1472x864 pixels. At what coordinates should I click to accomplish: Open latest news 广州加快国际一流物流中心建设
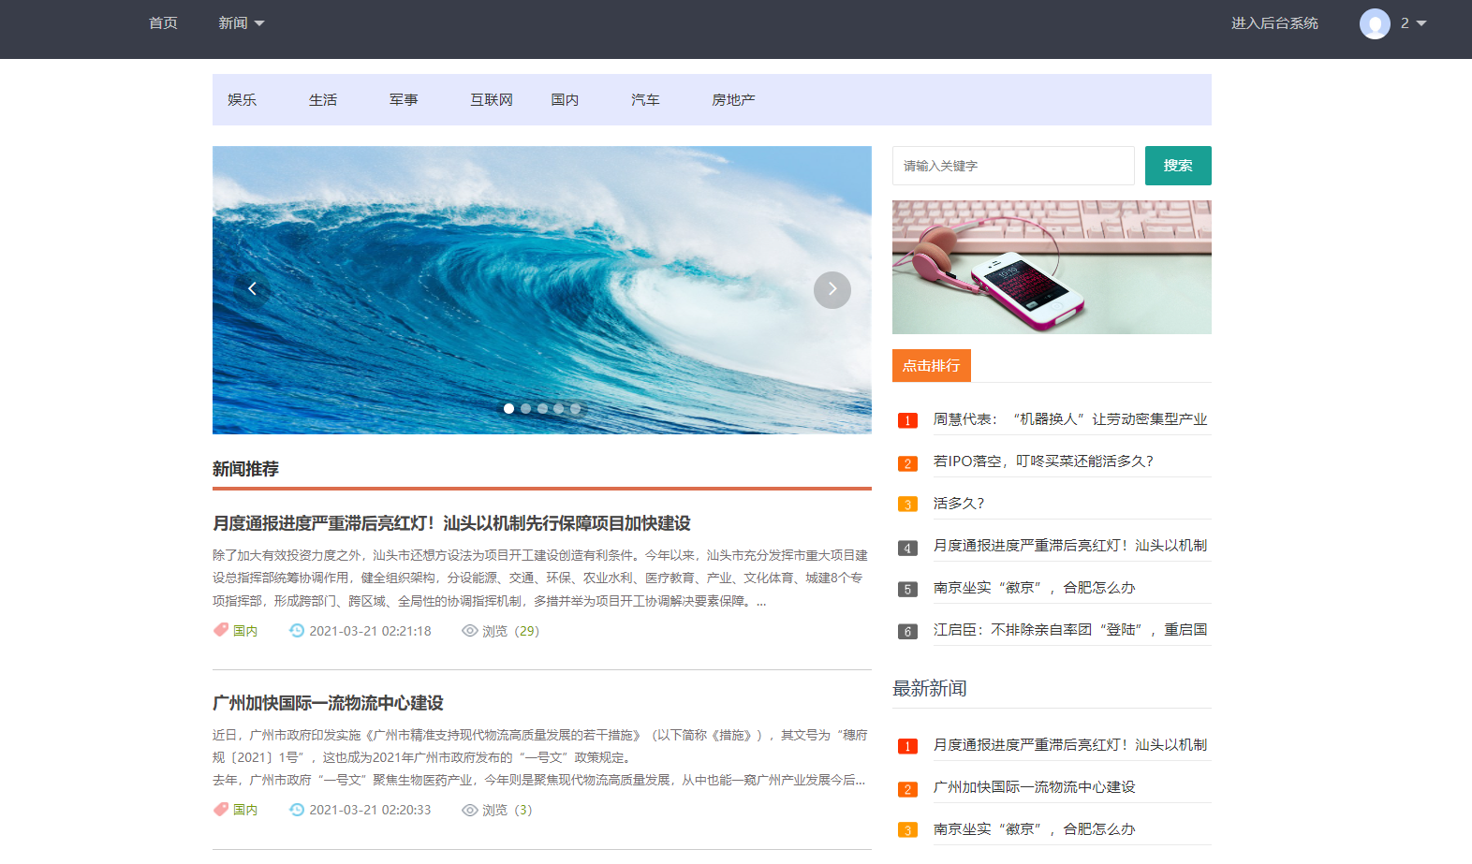[1035, 787]
